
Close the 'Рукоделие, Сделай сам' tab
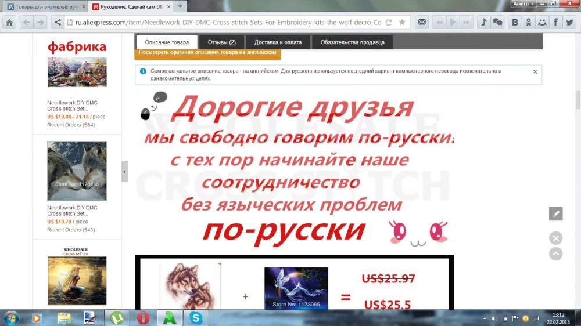168,6
